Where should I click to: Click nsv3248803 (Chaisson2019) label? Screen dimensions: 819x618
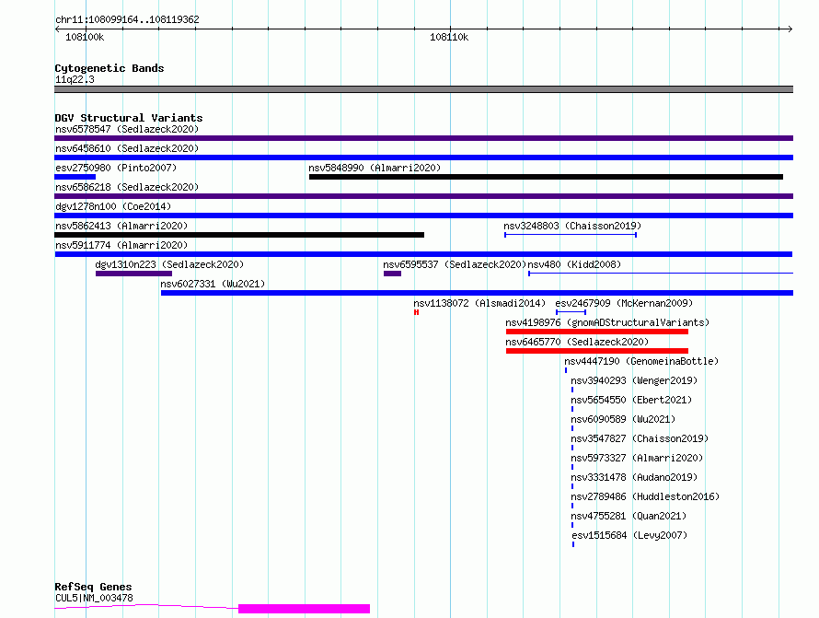click(572, 226)
